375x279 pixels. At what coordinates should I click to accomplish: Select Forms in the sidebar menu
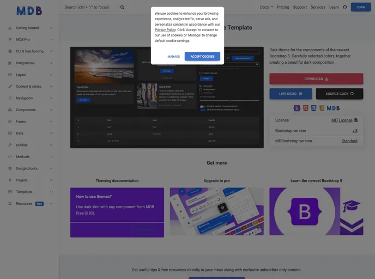pyautogui.click(x=21, y=122)
